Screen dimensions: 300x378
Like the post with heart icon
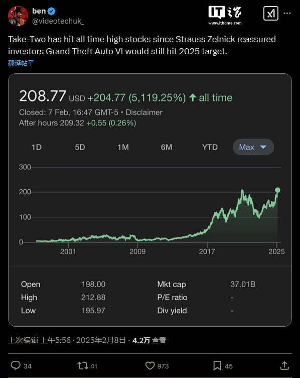[150, 366]
